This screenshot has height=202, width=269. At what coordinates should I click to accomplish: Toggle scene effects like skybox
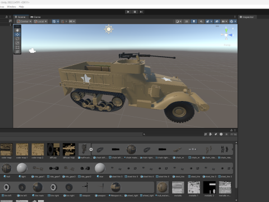[207, 21]
